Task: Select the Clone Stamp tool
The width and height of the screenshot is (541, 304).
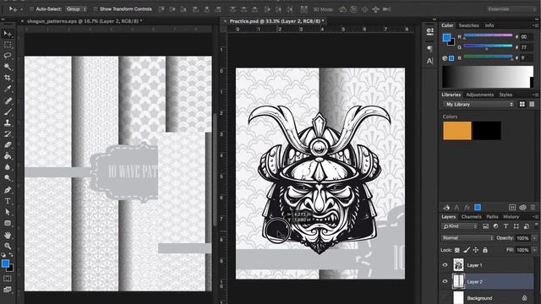Action: [x=8, y=122]
